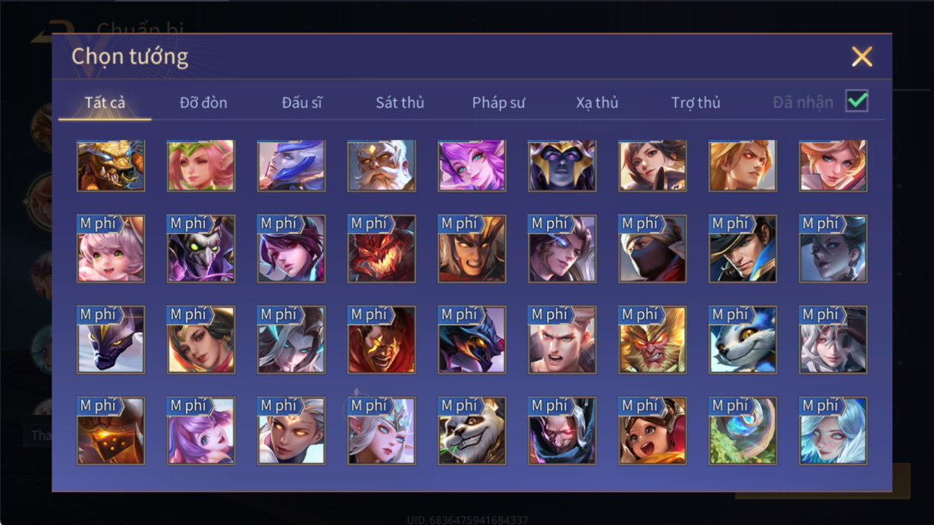934x525 pixels.
Task: Select the swirling spirit free hero
Action: 743,431
